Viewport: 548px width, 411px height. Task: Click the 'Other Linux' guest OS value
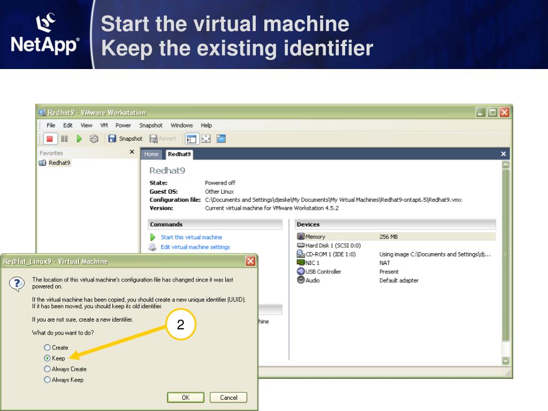point(219,192)
